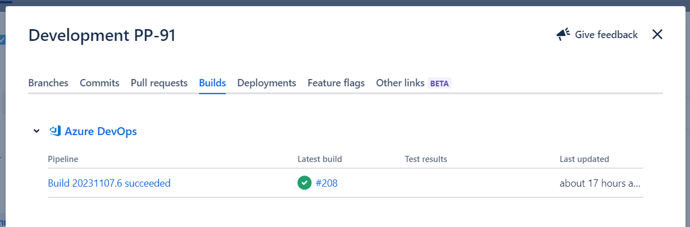Show the Deployments tab
Screen dimensions: 690x227
(x=266, y=83)
